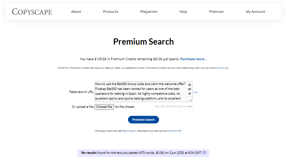This screenshot has width=286, height=167.
Task: Click the Copyscape logo
Action: point(32,12)
